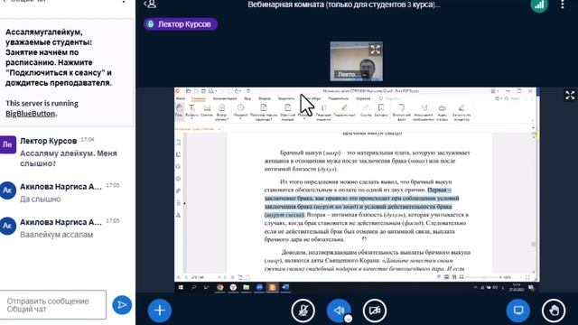578x325 pixels.
Task: Go to next page in PDF
Action: tap(225, 277)
